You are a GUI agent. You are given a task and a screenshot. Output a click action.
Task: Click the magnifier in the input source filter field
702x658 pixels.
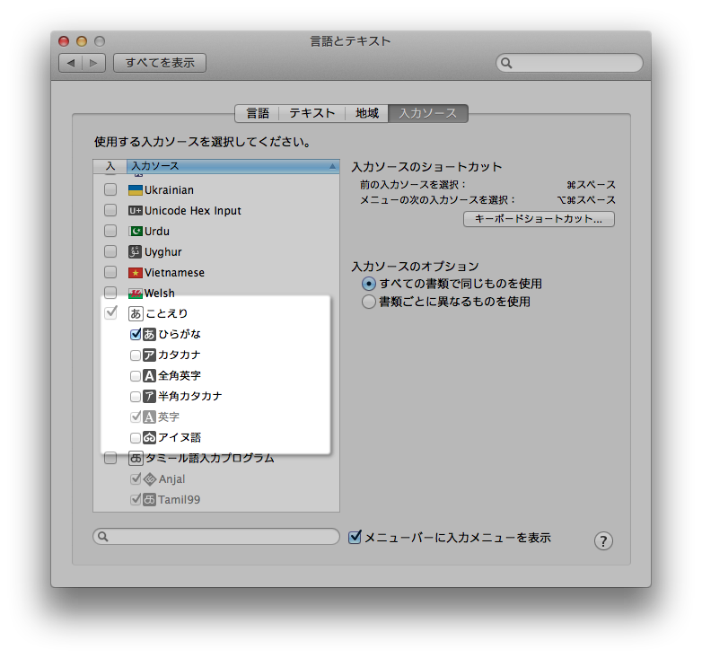click(102, 536)
